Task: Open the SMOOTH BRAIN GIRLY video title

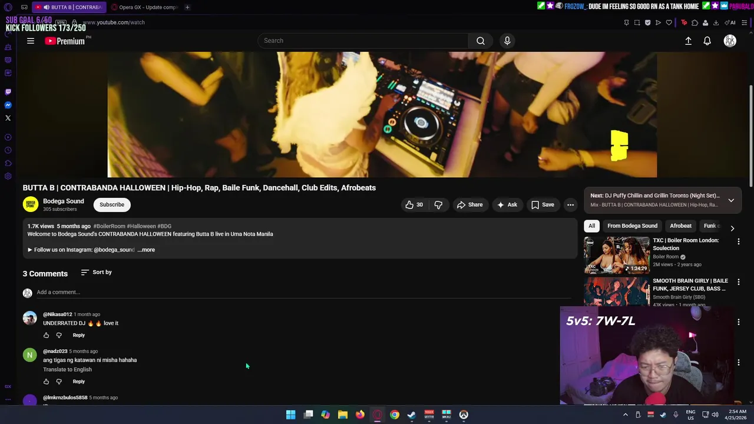Action: click(x=690, y=285)
